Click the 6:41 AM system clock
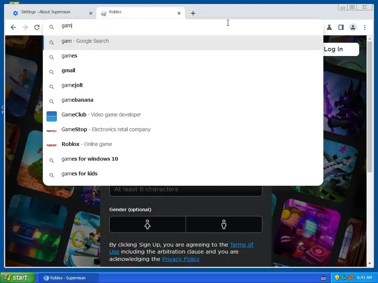The width and height of the screenshot is (378, 283). click(364, 277)
